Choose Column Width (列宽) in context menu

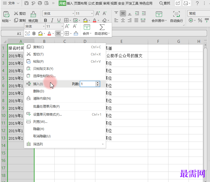point(40,122)
